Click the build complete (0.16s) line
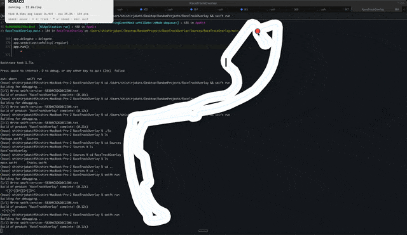The height and width of the screenshot is (235, 407). click(44, 95)
